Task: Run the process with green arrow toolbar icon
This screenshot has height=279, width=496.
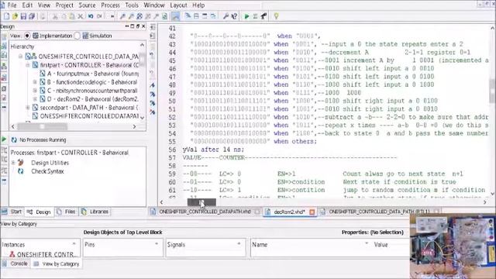Action: point(246,16)
